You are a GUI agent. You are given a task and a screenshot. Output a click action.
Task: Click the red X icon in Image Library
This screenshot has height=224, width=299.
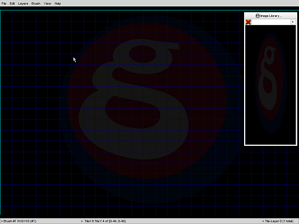(x=248, y=22)
